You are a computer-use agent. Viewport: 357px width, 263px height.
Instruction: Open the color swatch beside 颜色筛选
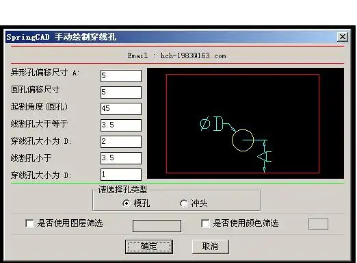coord(318,224)
